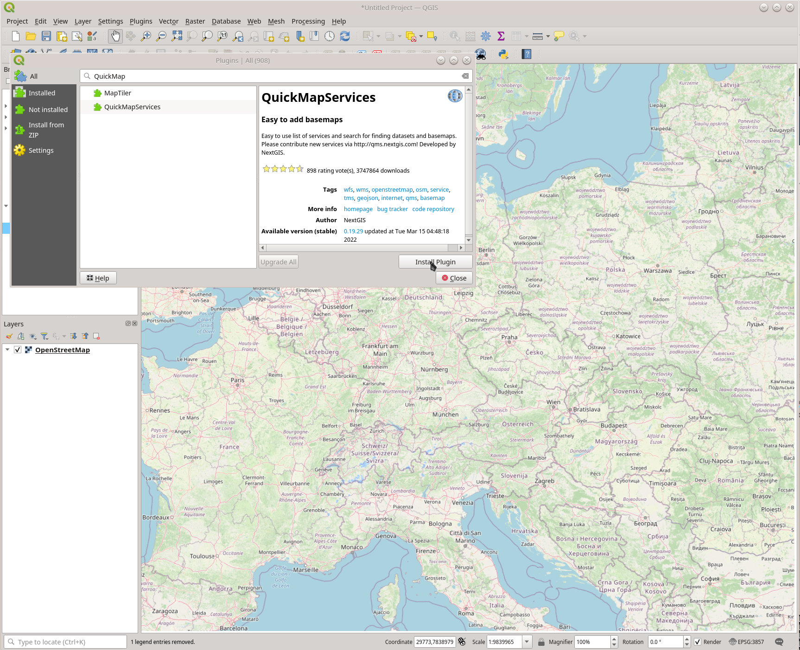Open Messages log icon in status bar
800x650 pixels.
[x=779, y=642]
